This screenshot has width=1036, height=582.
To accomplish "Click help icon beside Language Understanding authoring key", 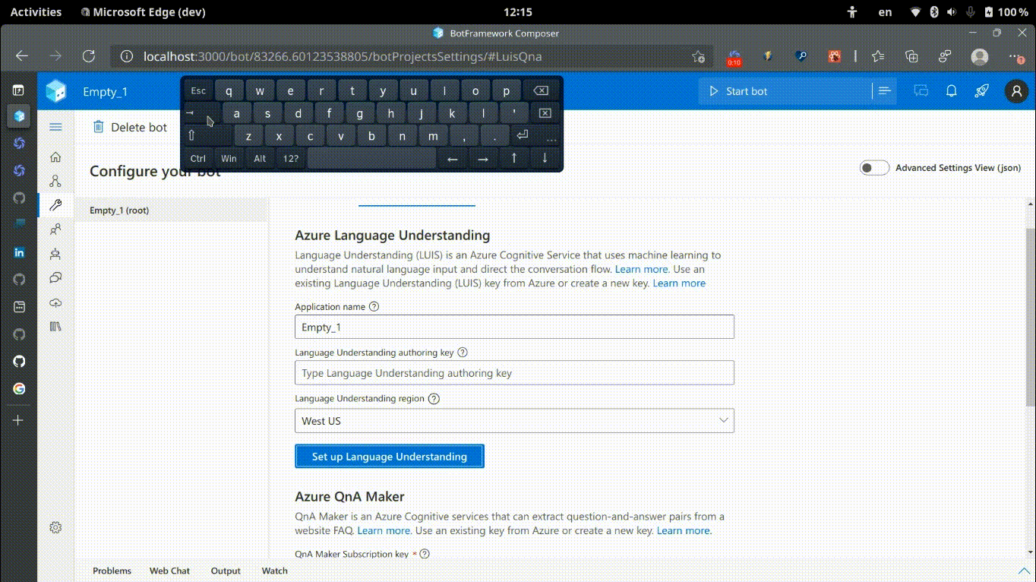I will point(463,353).
